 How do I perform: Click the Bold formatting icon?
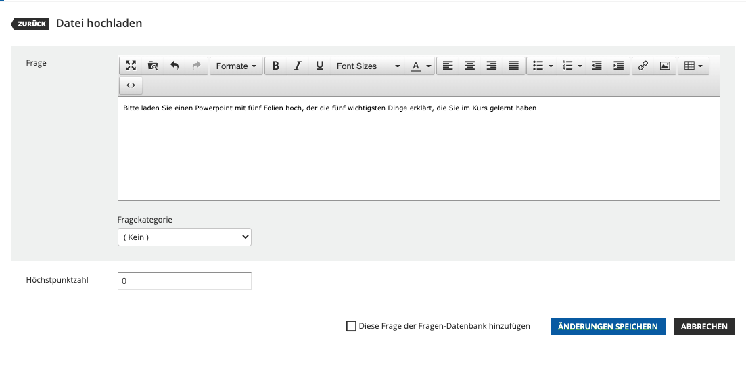pyautogui.click(x=275, y=66)
